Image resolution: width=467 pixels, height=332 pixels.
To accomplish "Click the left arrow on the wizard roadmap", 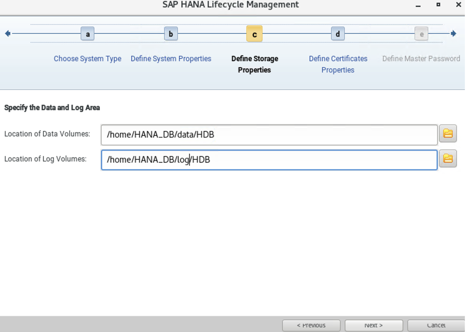I will (8, 34).
